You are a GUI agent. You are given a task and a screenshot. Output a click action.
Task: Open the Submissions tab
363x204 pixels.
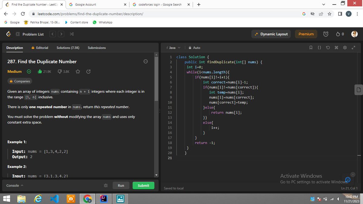97,48
